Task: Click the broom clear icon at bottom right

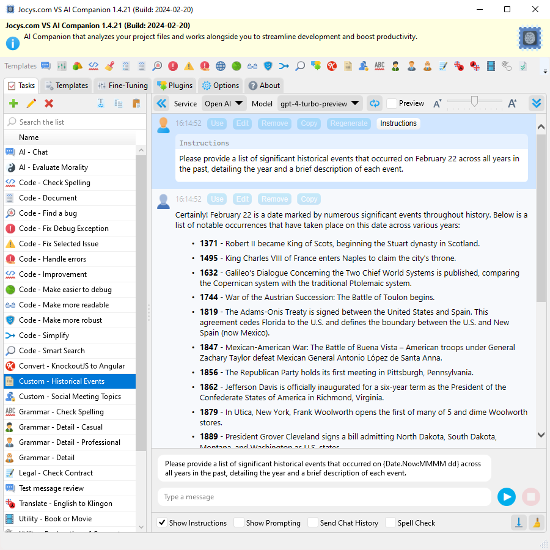Action: [x=537, y=523]
